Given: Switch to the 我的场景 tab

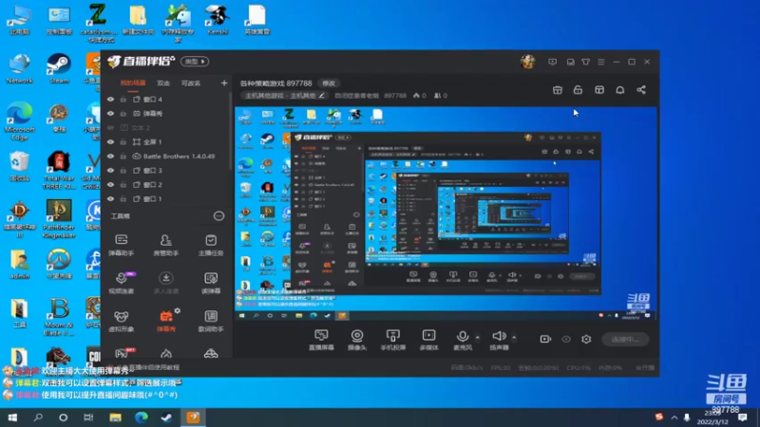Looking at the screenshot, I should (133, 83).
